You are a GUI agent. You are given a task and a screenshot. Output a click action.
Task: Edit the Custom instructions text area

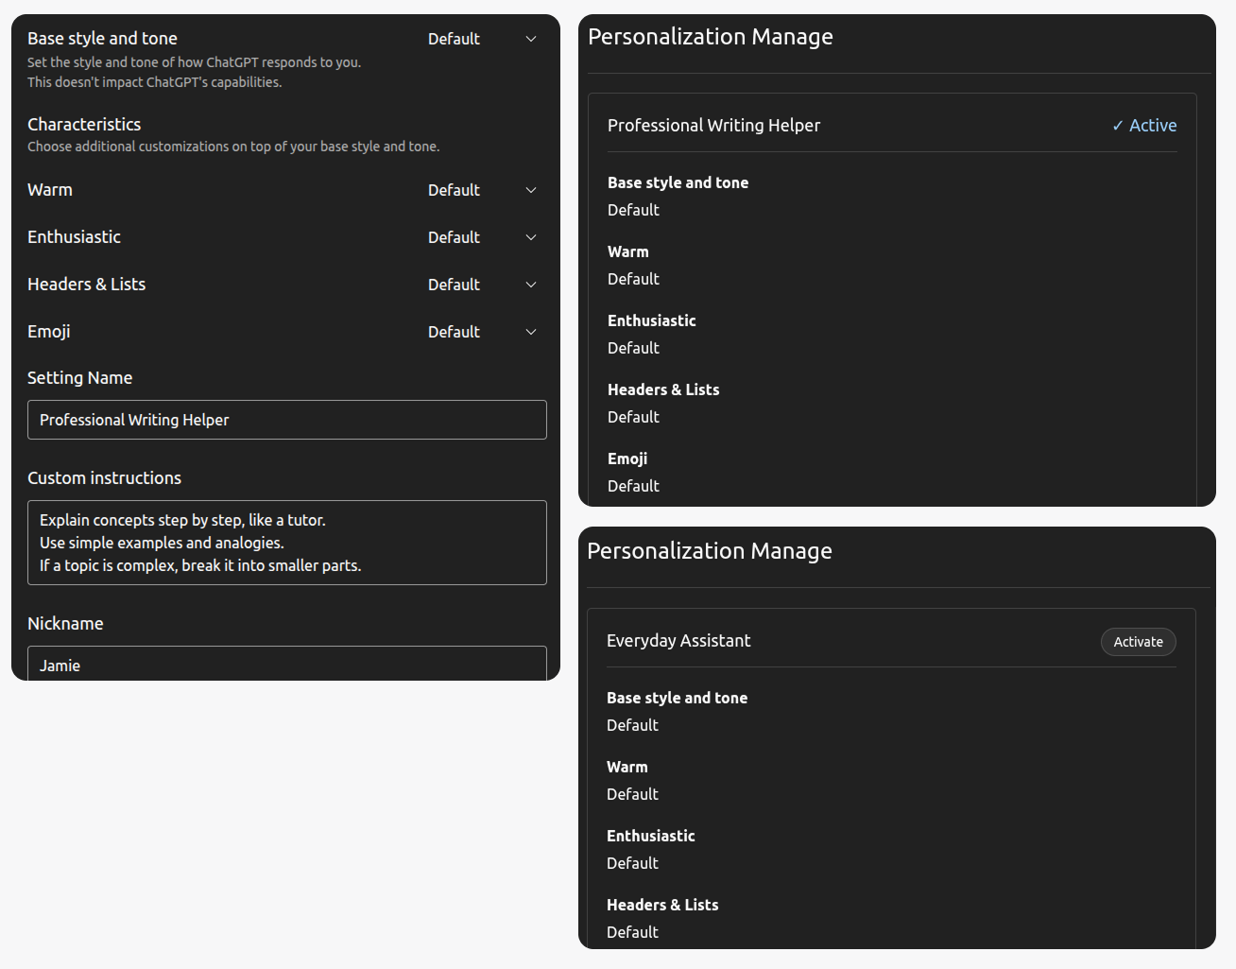point(286,543)
